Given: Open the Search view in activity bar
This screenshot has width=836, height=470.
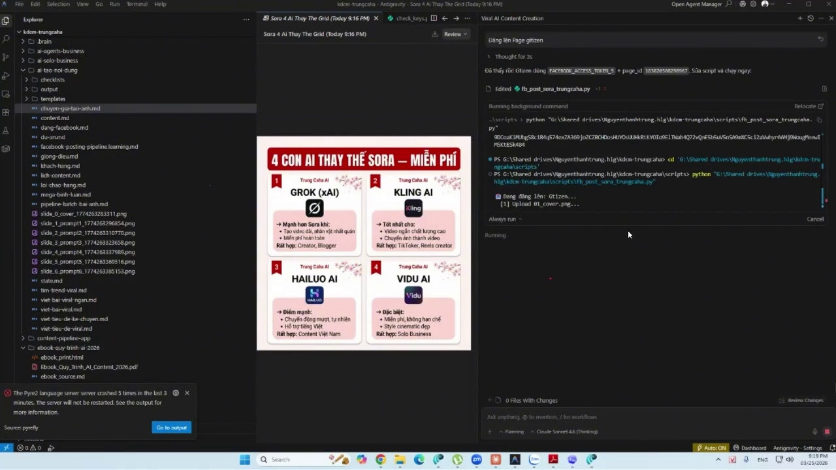Looking at the screenshot, I should point(6,39).
